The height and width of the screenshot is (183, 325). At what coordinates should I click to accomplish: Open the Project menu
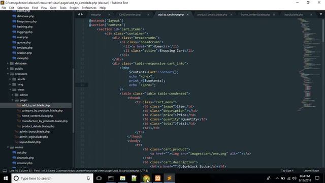(74, 8)
